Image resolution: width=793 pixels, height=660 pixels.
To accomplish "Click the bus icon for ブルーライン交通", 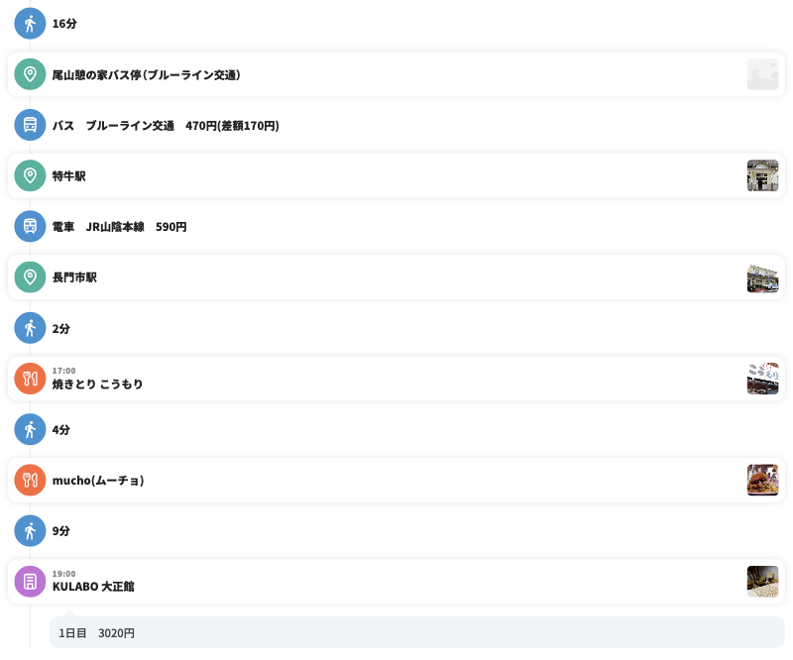I will [x=30, y=125].
